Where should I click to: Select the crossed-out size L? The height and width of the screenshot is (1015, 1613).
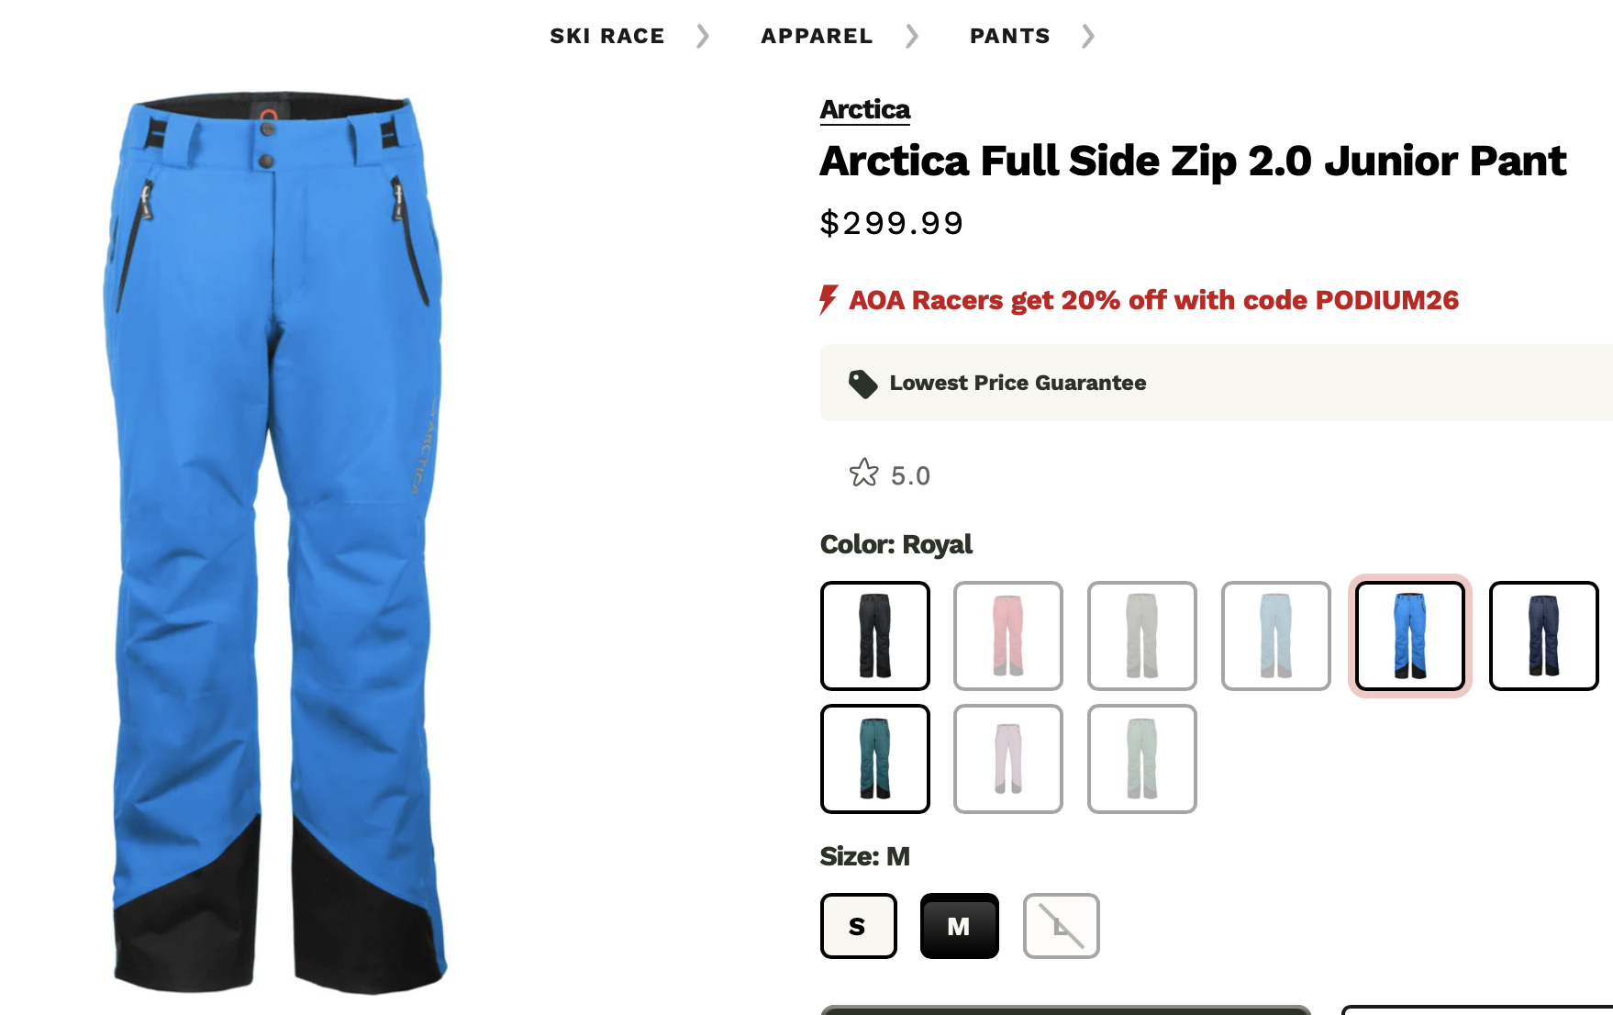tap(1062, 926)
